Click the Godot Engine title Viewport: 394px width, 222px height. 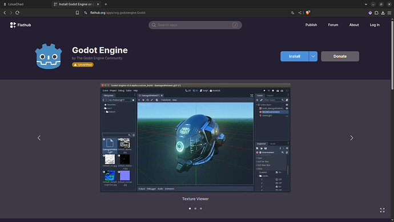coord(100,50)
